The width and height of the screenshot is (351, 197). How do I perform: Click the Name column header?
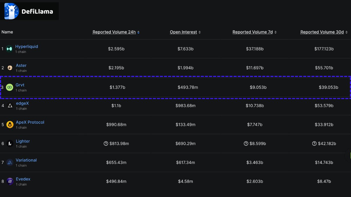click(7, 32)
